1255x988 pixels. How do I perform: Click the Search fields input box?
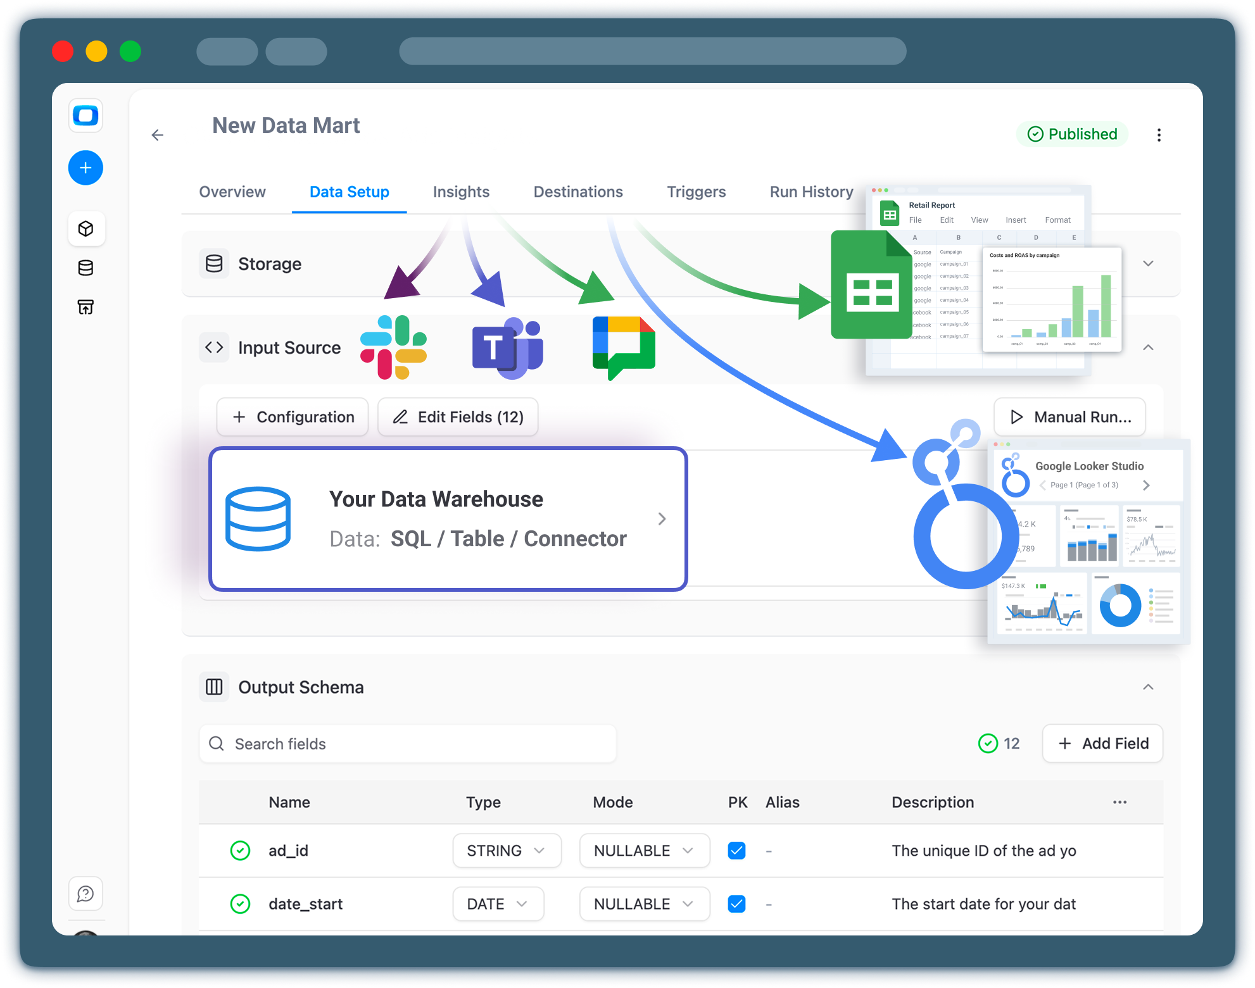click(407, 744)
